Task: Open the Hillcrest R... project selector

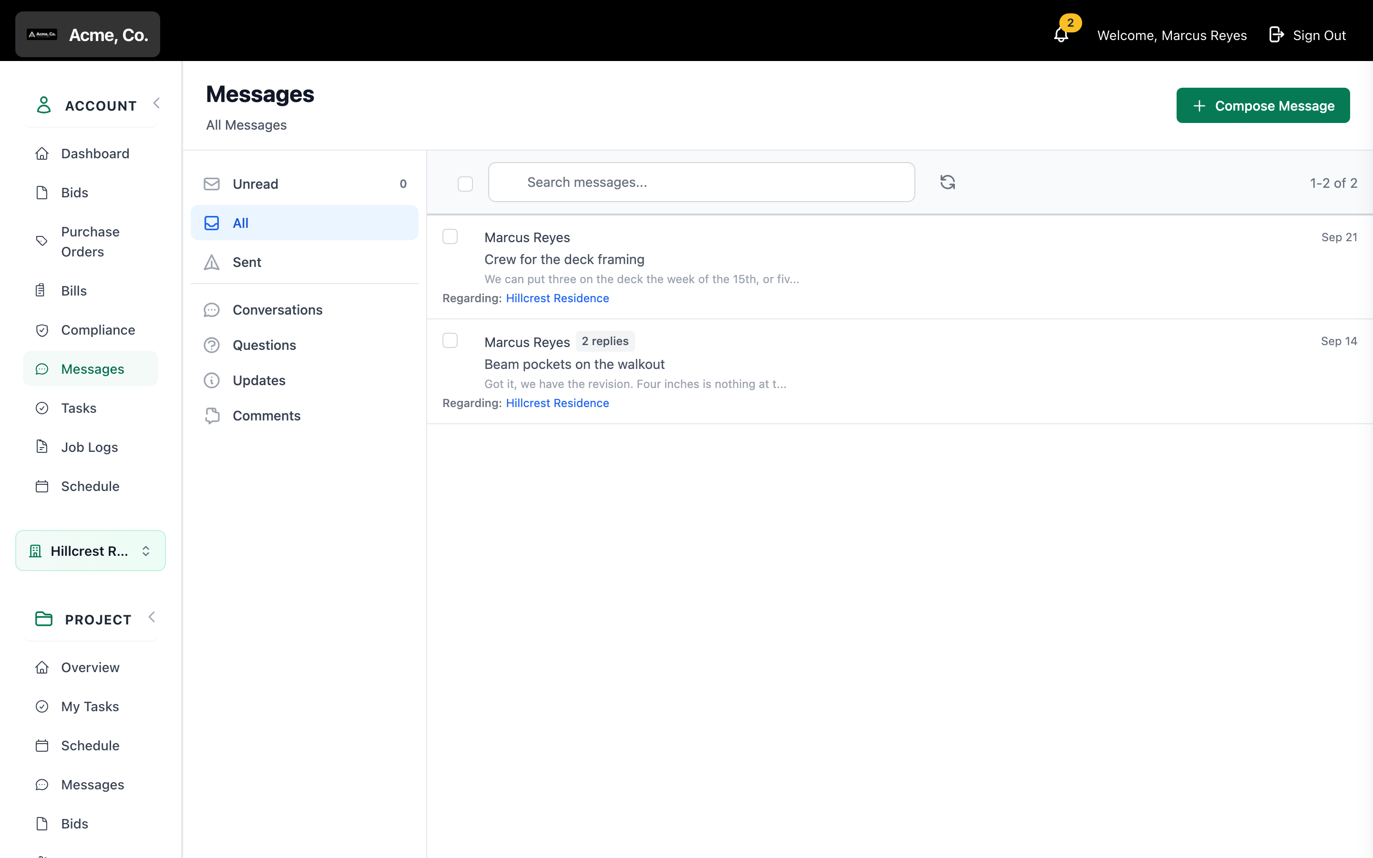Action: (x=91, y=551)
